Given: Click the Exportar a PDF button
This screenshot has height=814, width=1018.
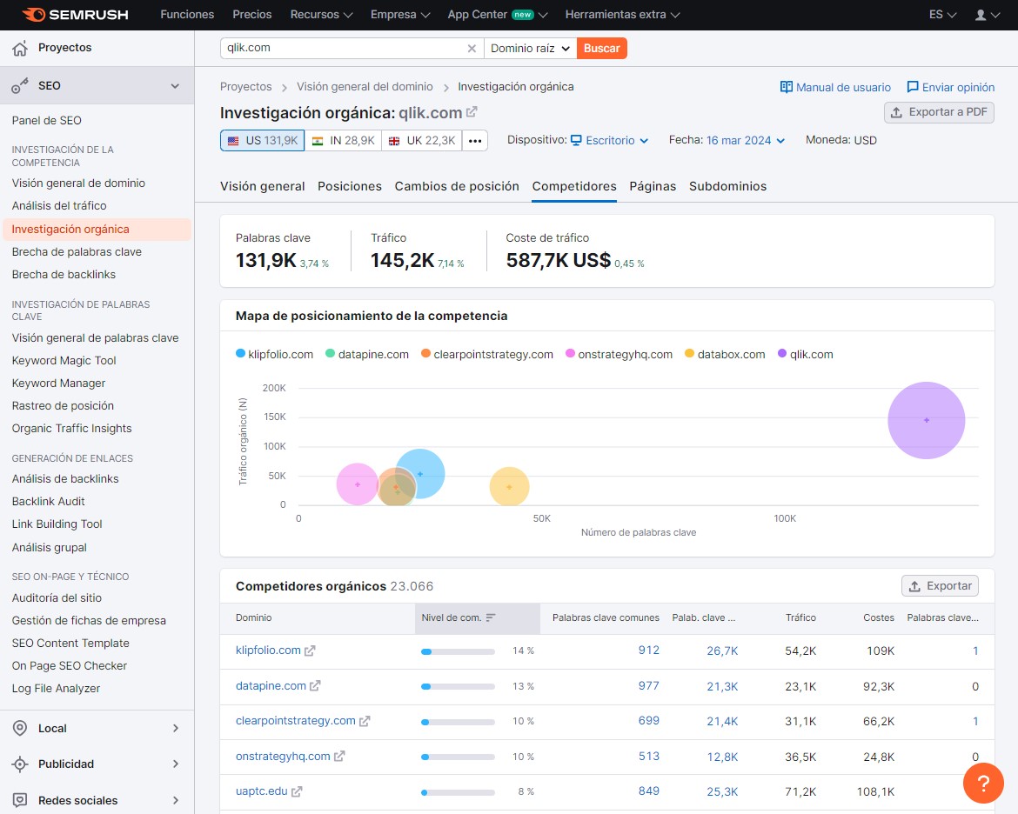Looking at the screenshot, I should [939, 112].
